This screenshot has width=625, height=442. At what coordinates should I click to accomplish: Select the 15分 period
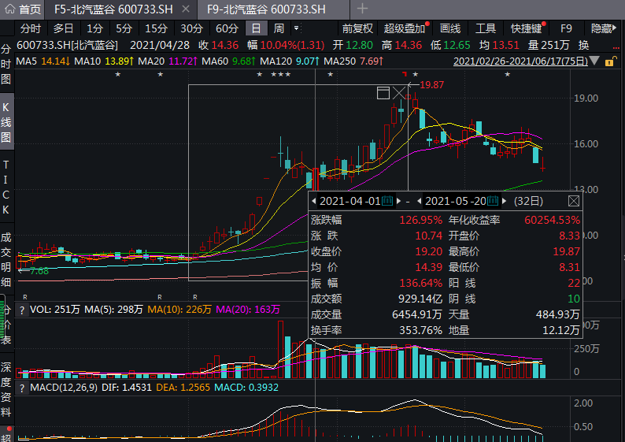(x=156, y=28)
